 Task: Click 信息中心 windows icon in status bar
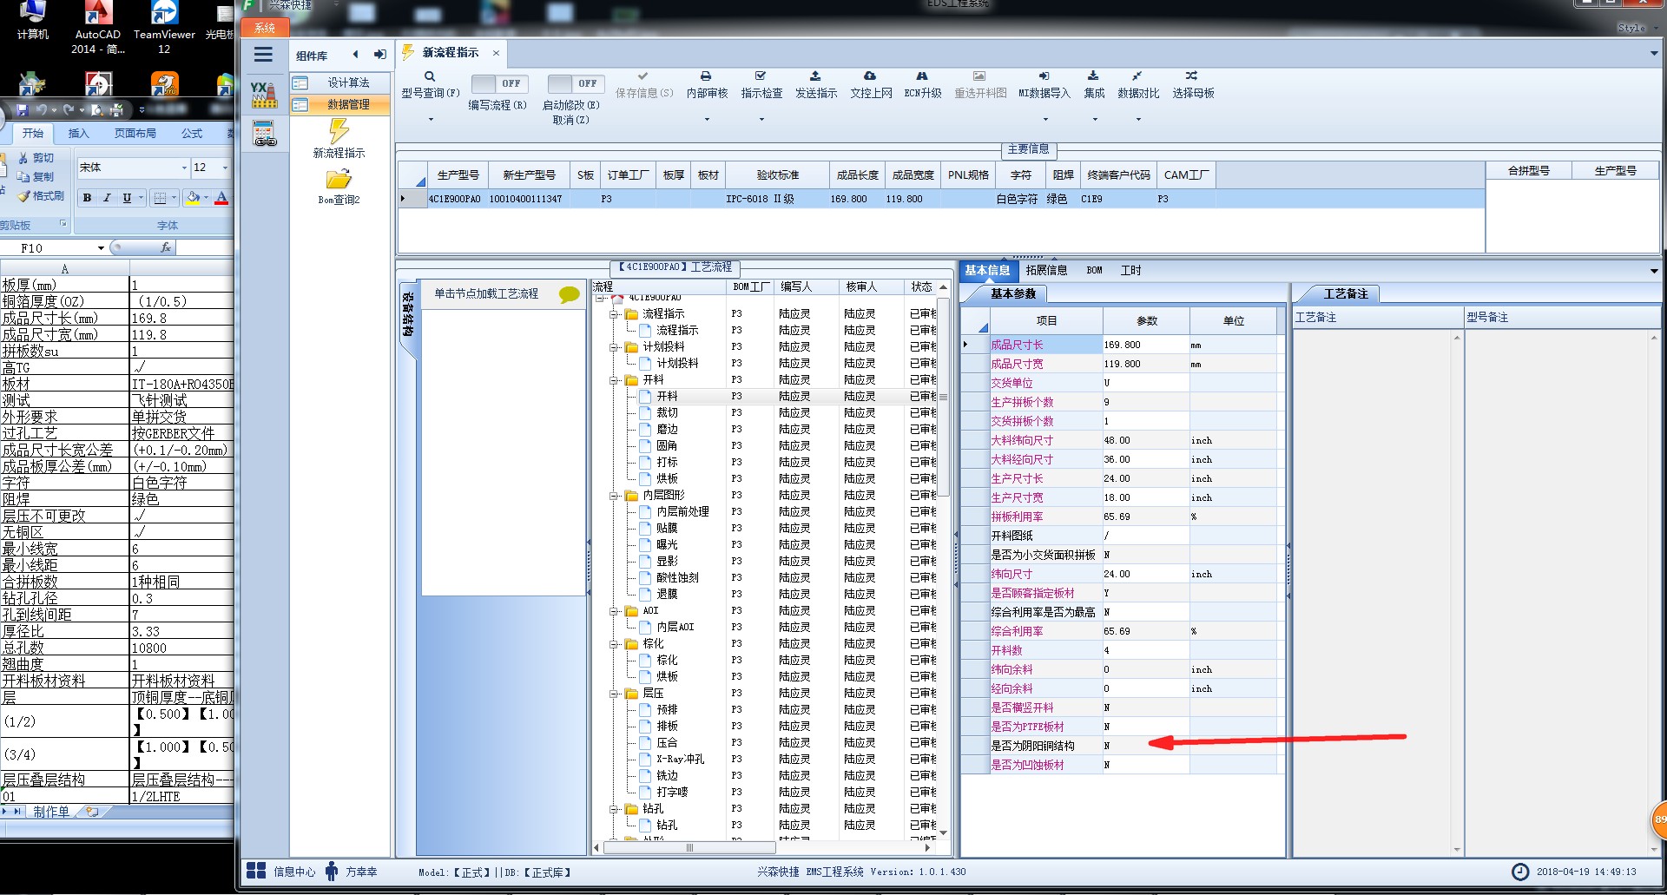pyautogui.click(x=256, y=871)
